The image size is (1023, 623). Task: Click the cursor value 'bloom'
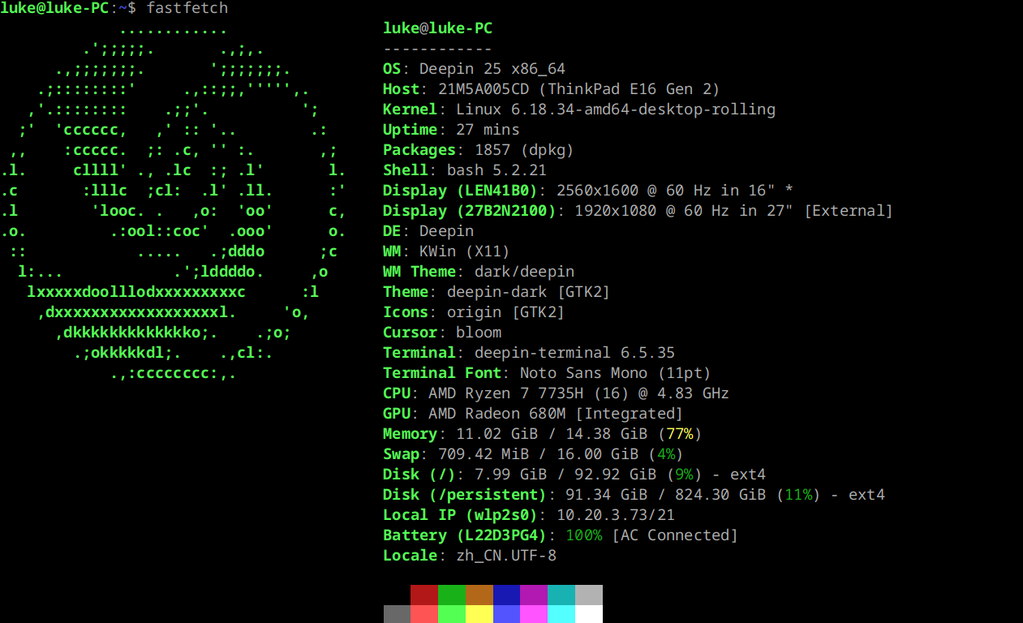coord(479,333)
